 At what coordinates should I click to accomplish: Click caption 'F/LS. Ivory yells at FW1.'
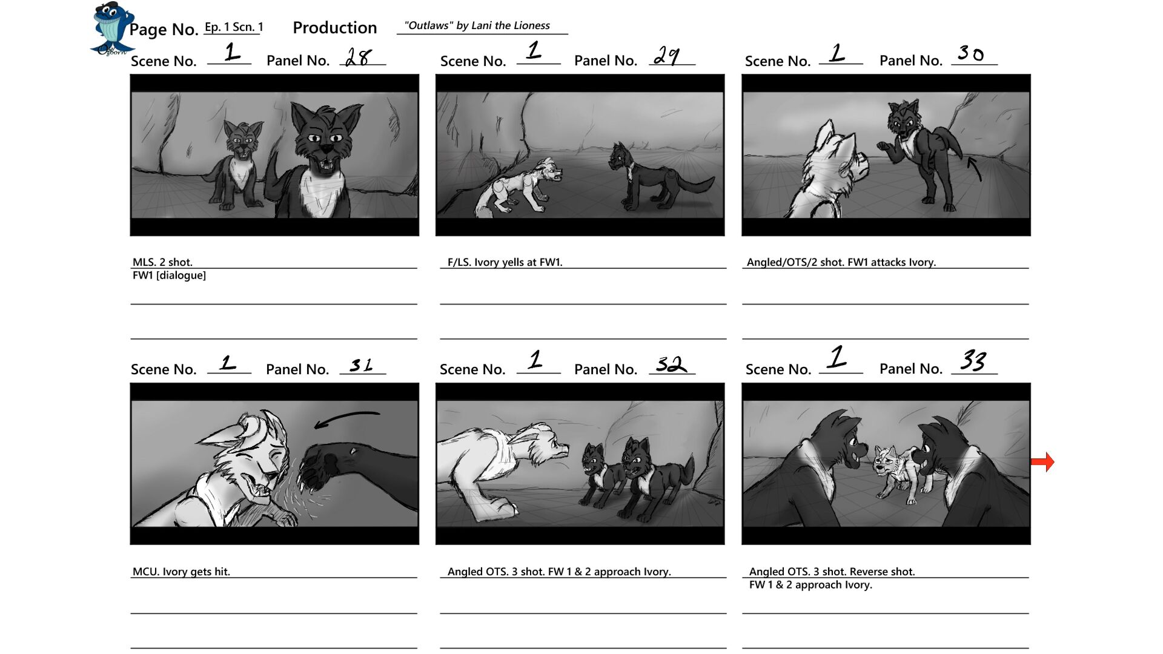point(505,262)
